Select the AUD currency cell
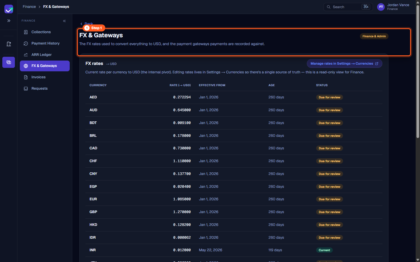This screenshot has width=420, height=262. click(x=93, y=110)
